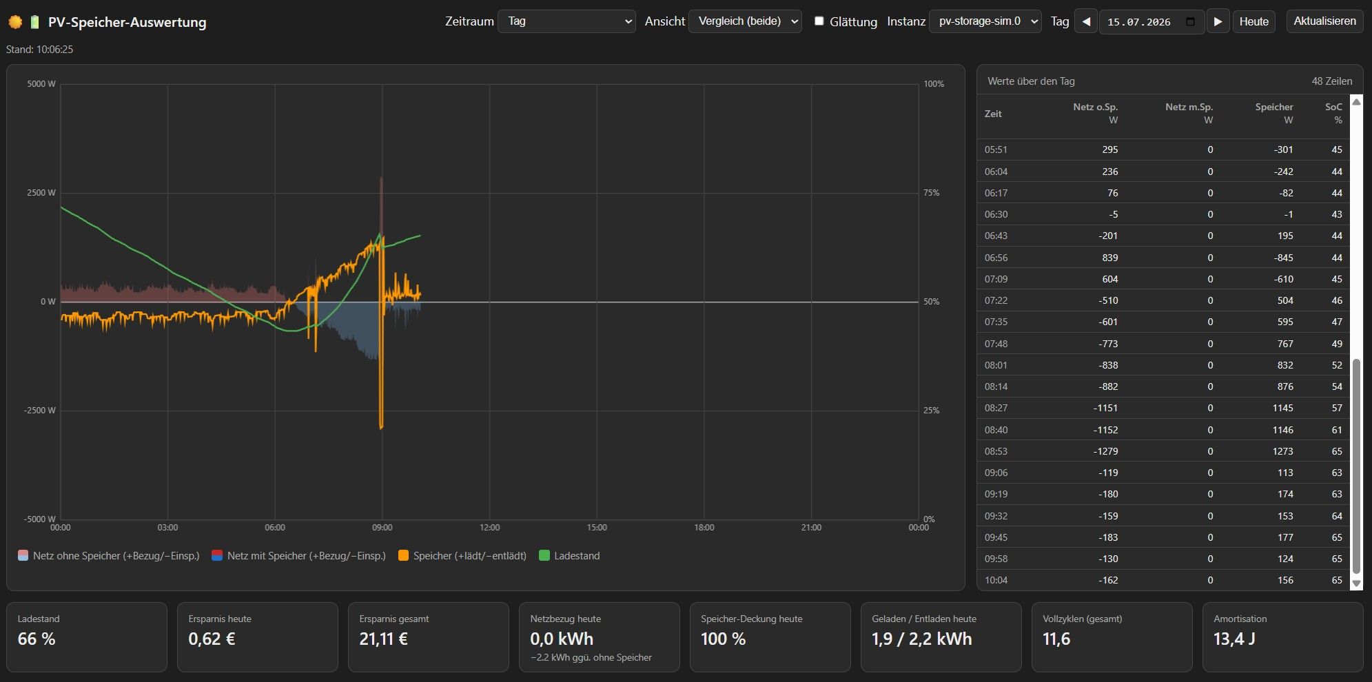
Task: Toggle the green Ladestand legend entry
Action: click(569, 556)
